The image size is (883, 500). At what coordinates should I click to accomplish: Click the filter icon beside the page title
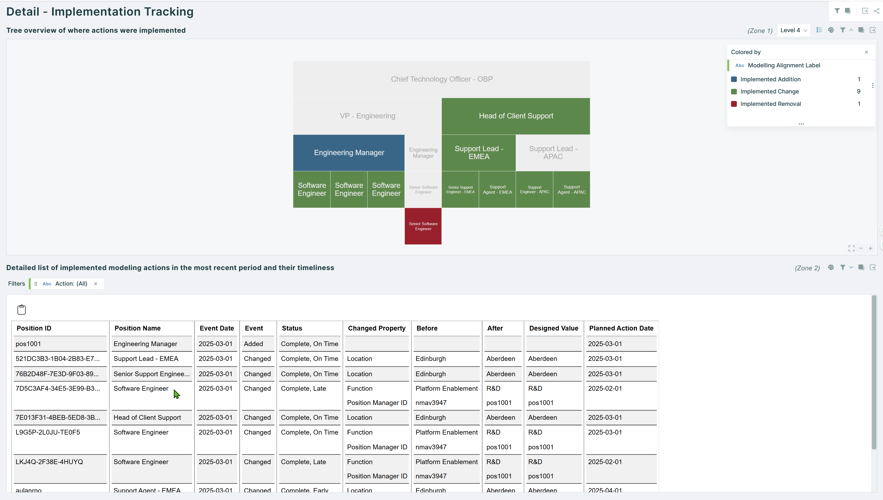pyautogui.click(x=838, y=11)
